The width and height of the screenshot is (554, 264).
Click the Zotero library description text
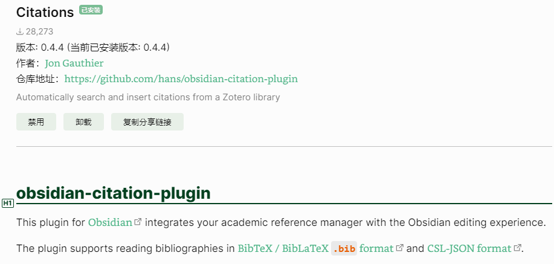tap(148, 97)
